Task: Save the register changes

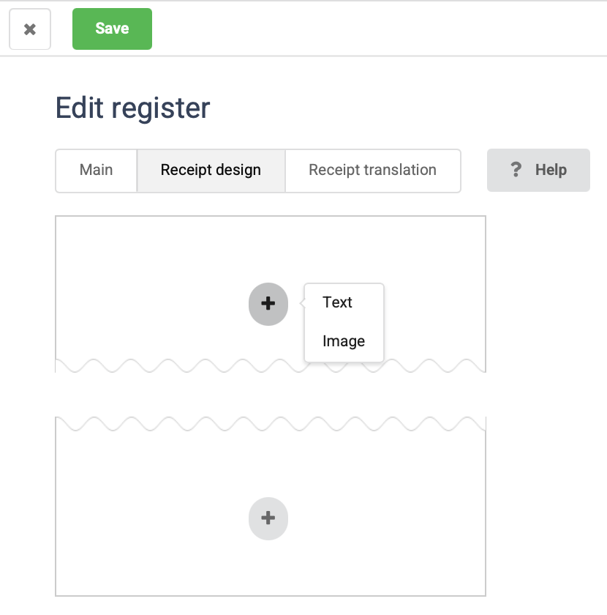Action: (x=112, y=29)
